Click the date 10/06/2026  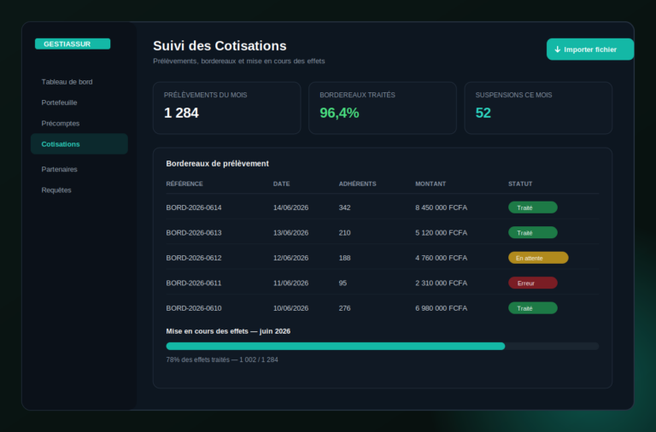point(290,308)
